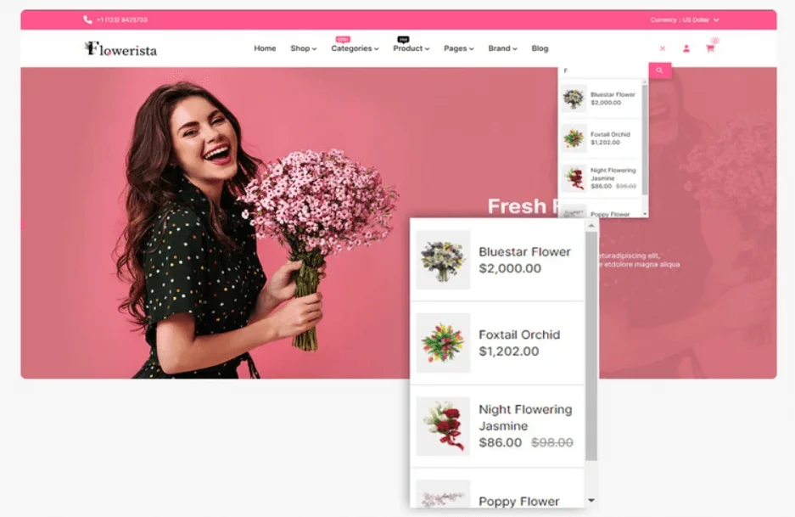Select Home in the navigation menu
Screen dimensions: 795x517
coord(265,48)
